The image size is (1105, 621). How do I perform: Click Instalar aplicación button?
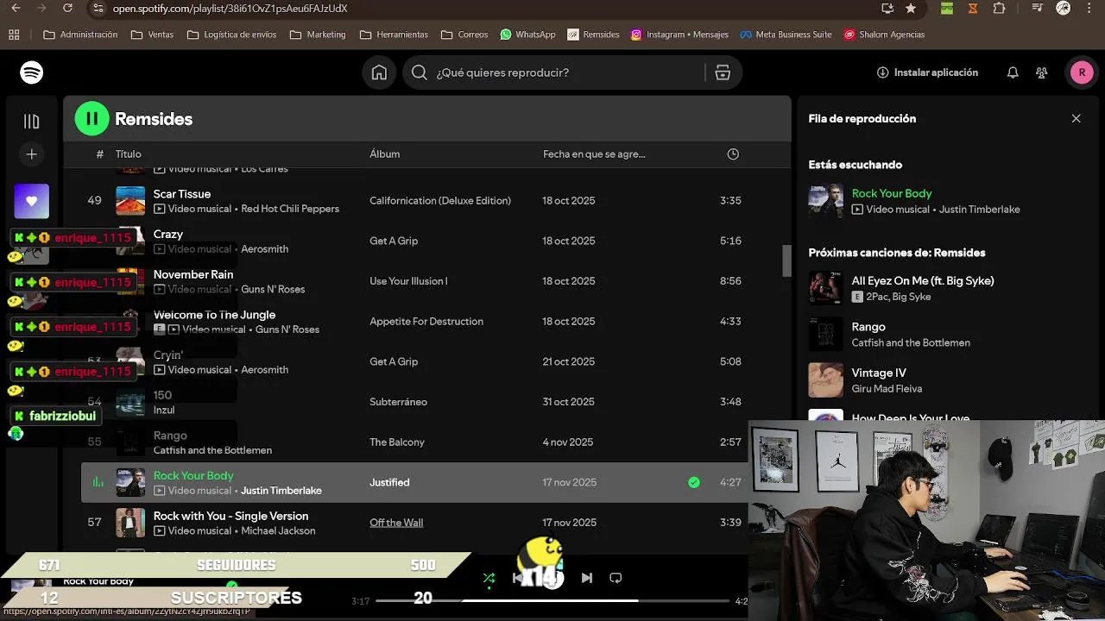coord(927,72)
